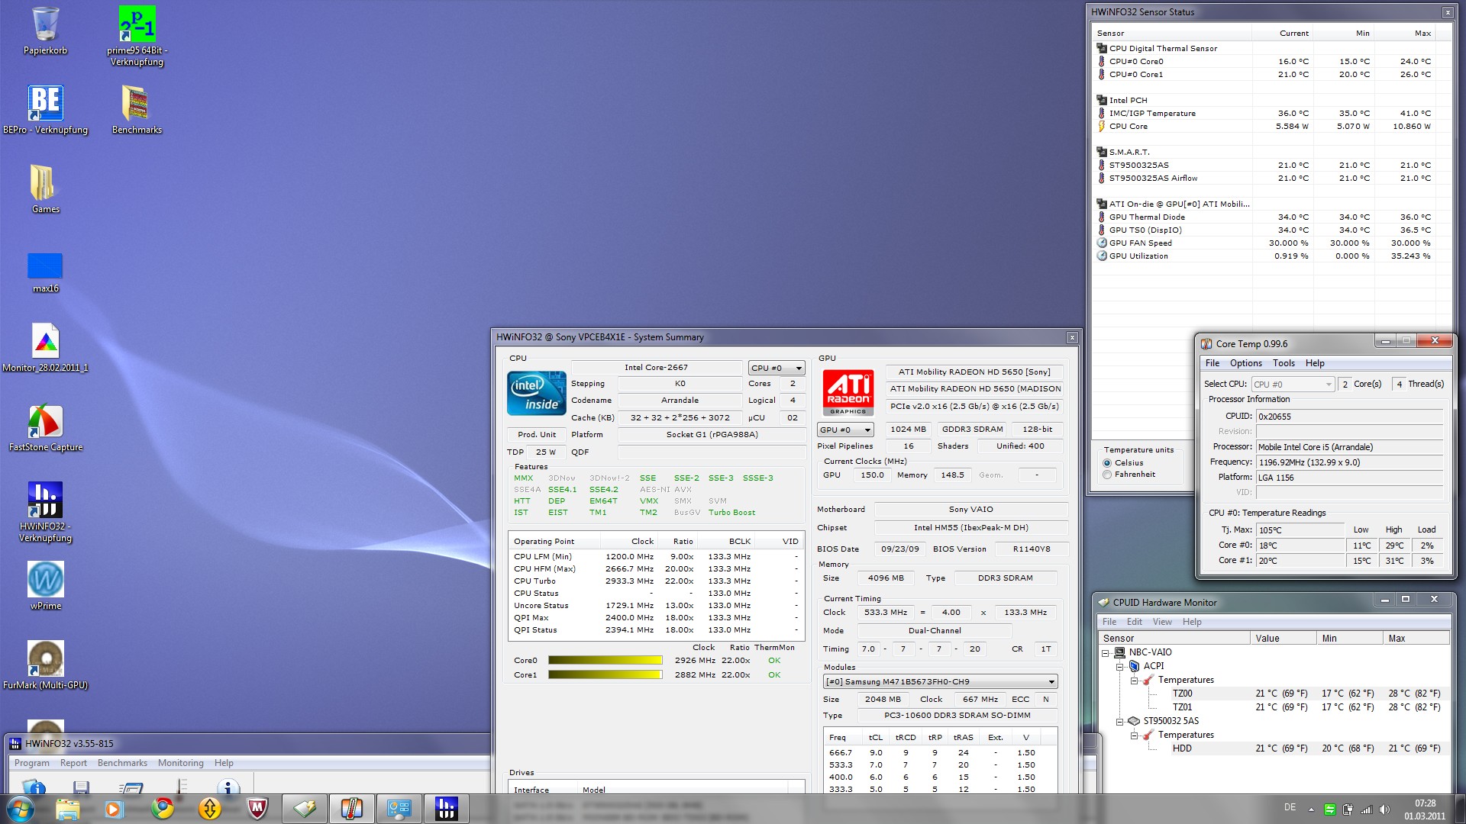
Task: Open Google Chrome from the taskbar
Action: coord(162,809)
